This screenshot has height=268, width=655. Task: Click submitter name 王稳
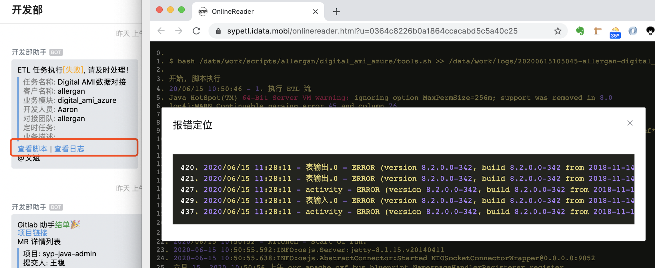point(57,263)
